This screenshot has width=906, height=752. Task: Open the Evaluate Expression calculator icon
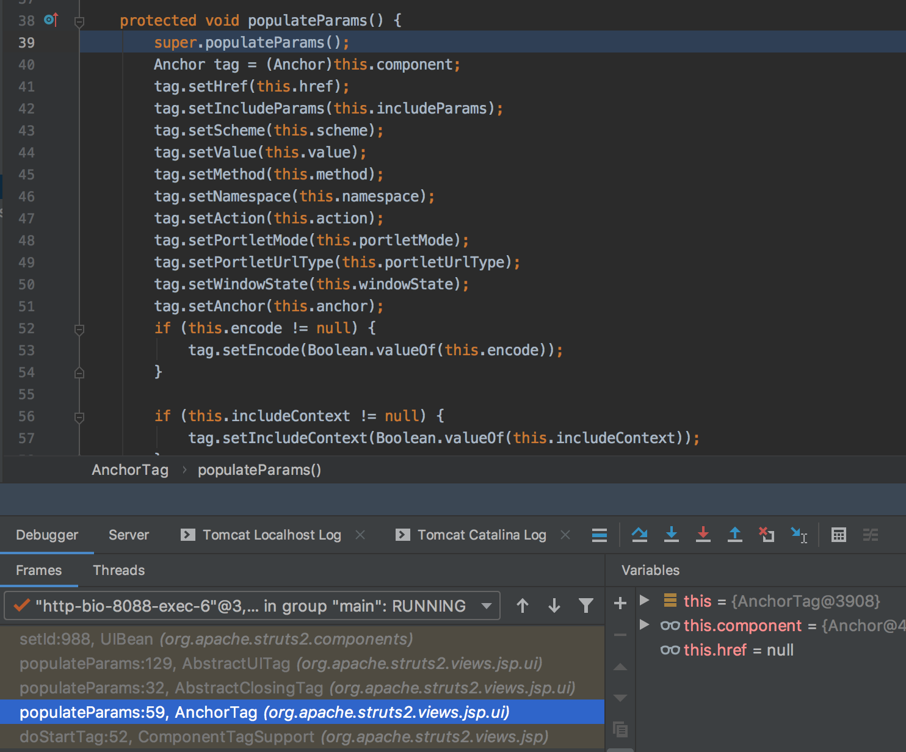click(x=839, y=535)
